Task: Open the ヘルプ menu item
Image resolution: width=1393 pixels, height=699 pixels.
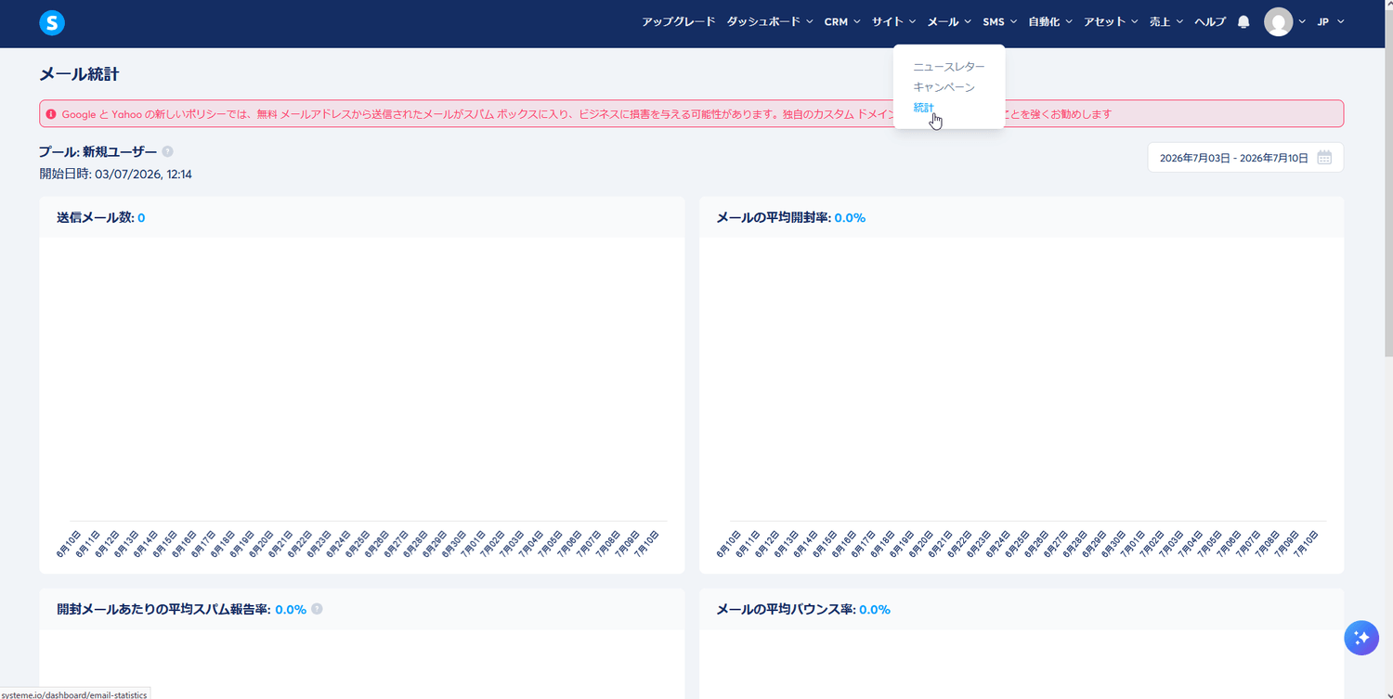Action: [1209, 21]
